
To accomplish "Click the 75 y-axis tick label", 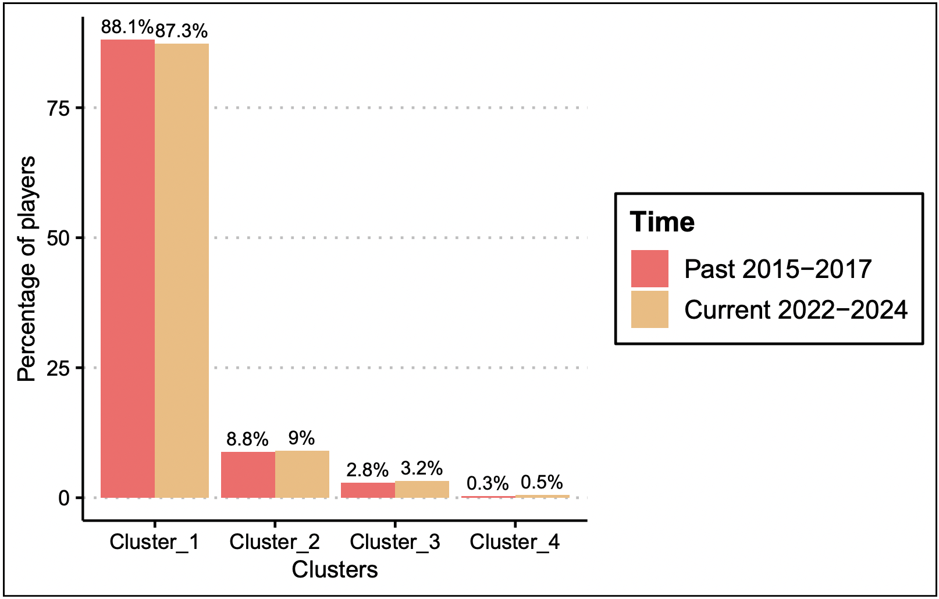I will [x=58, y=108].
